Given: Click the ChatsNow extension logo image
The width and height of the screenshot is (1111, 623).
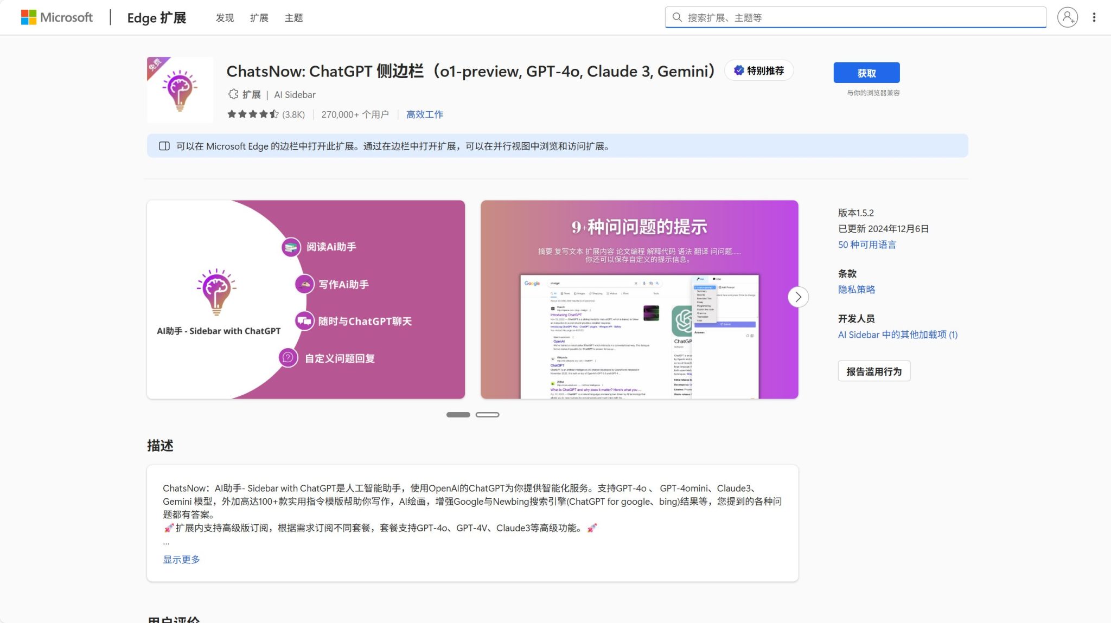Looking at the screenshot, I should click(180, 89).
